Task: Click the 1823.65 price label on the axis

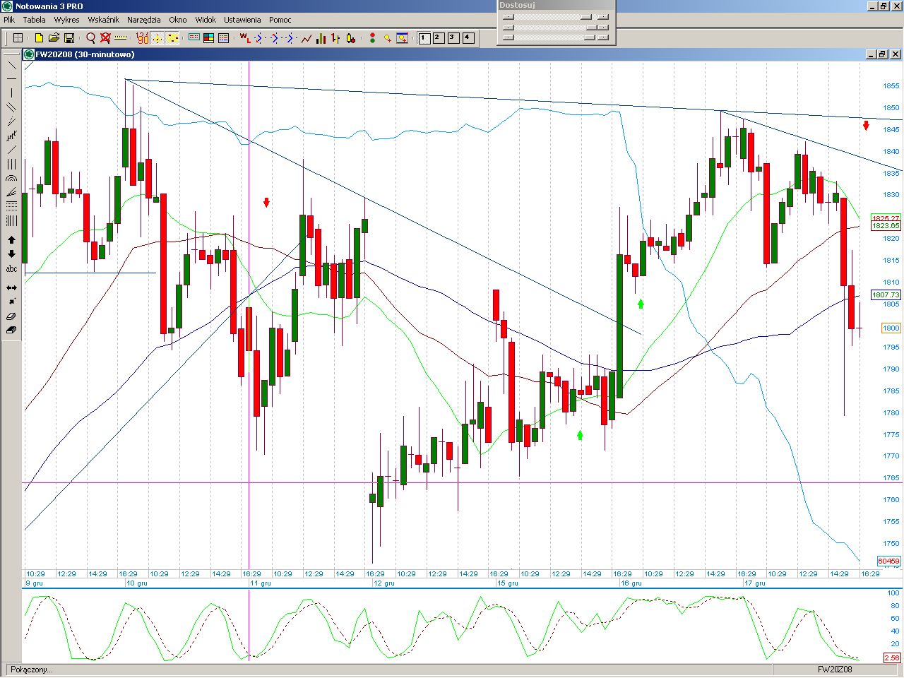Action: [x=886, y=226]
